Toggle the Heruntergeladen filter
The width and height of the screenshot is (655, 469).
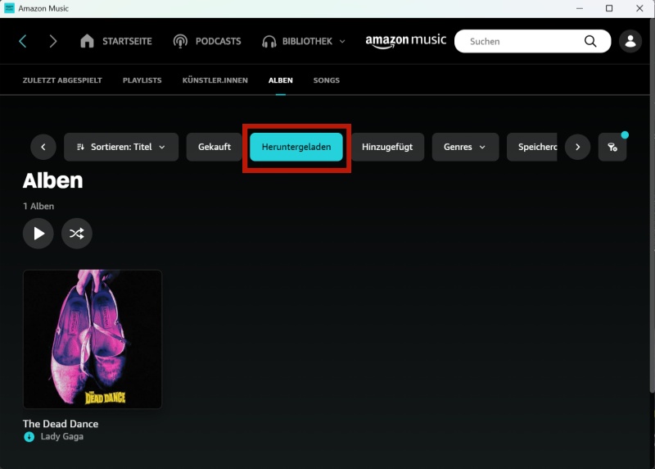296,147
